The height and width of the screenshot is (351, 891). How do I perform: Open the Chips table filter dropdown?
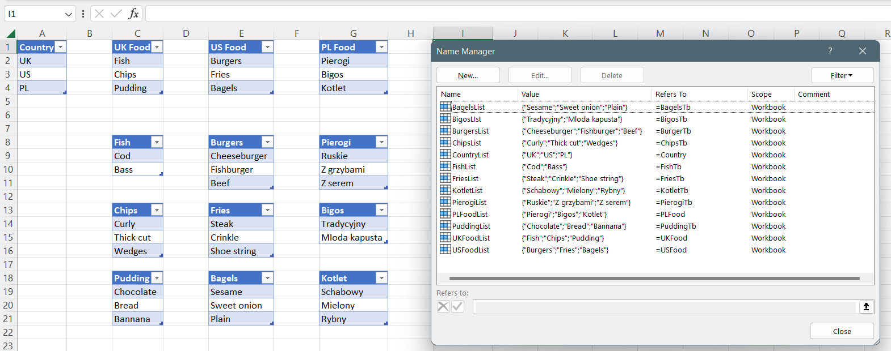click(x=157, y=210)
